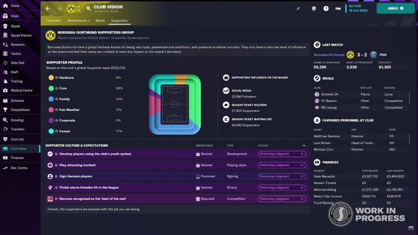Click the pencil edit icon

point(298,8)
